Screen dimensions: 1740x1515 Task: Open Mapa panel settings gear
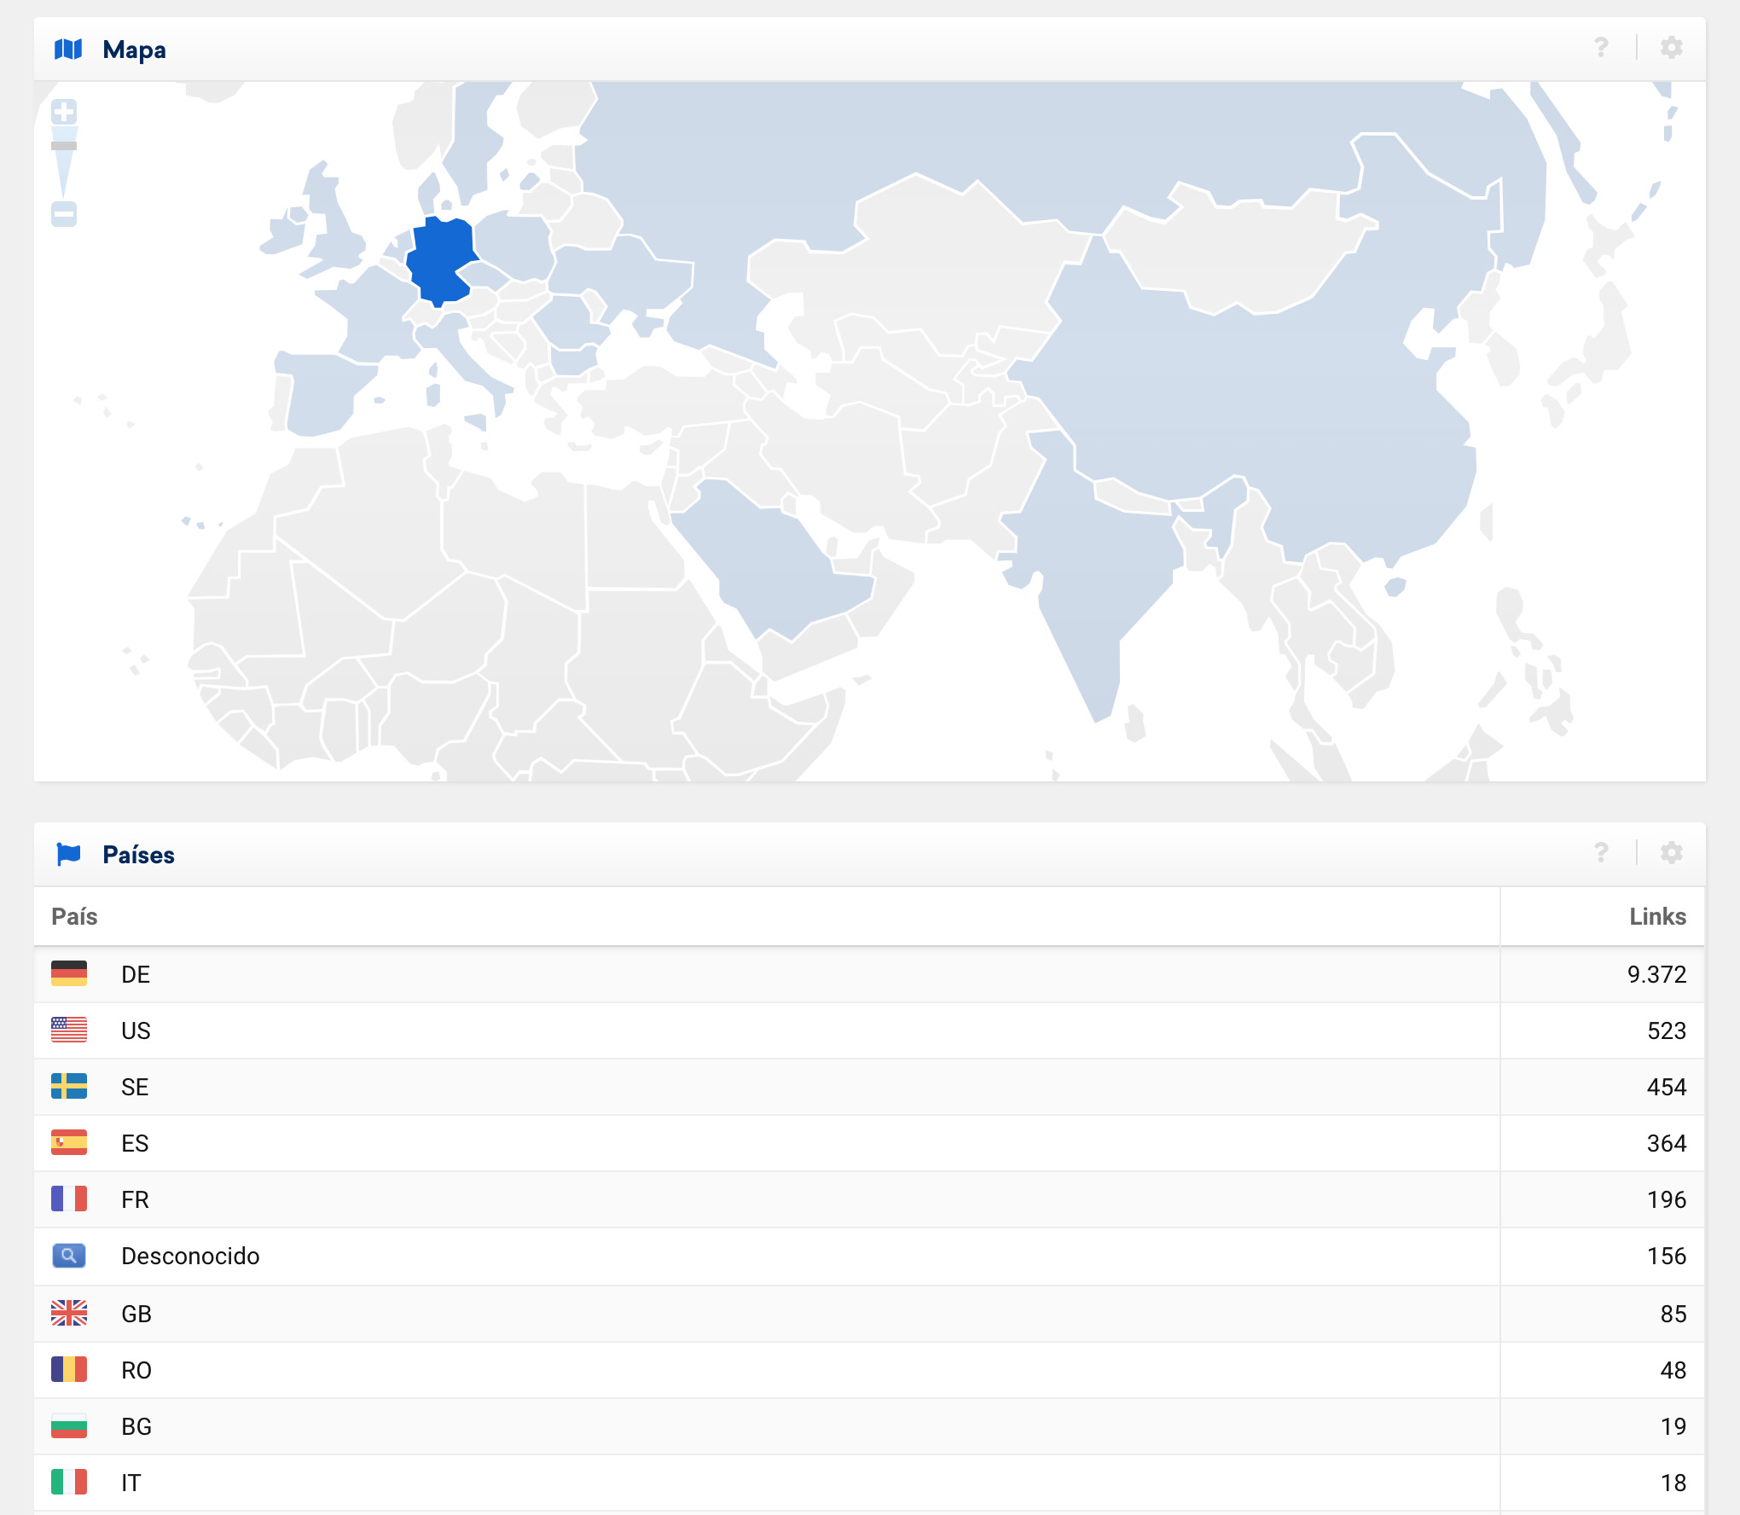click(x=1671, y=48)
